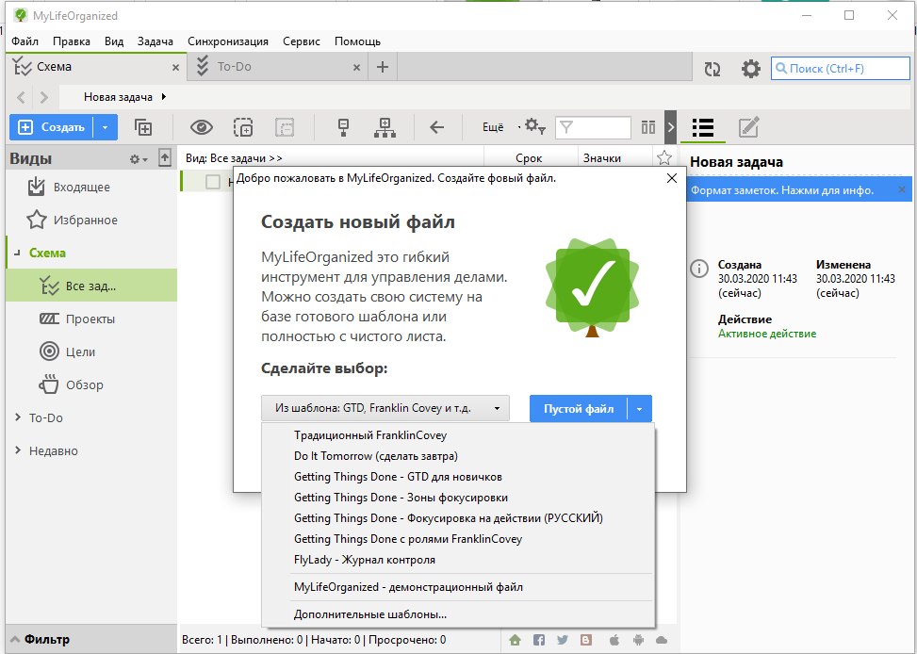Click the home icon in status bar
This screenshot has height=654, width=917.
515,640
